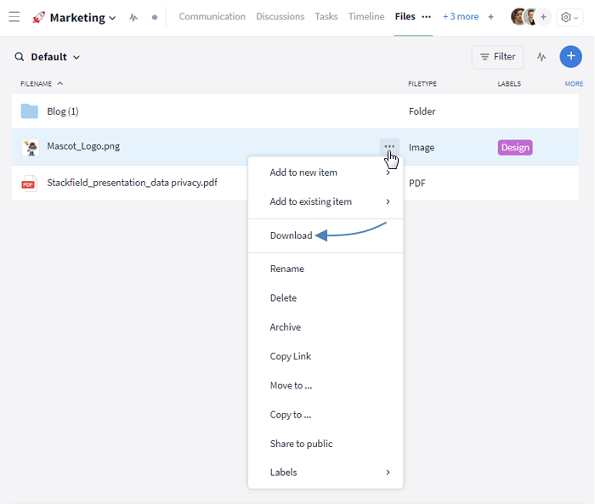This screenshot has height=504, width=595.
Task: Click the blue plus add button
Action: [x=570, y=57]
